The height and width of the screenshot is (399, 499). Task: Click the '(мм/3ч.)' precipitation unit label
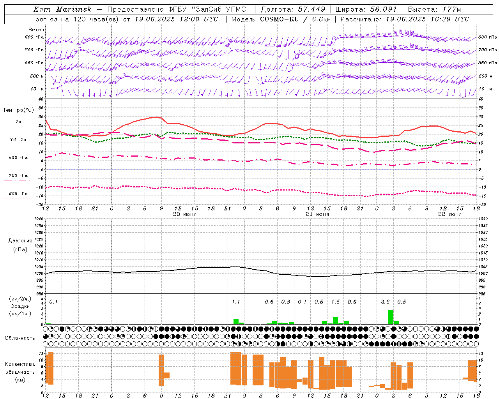click(20, 299)
